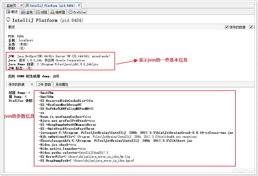Close the 保存的数据 sub-panel
258x176 pixels.
tap(32, 84)
